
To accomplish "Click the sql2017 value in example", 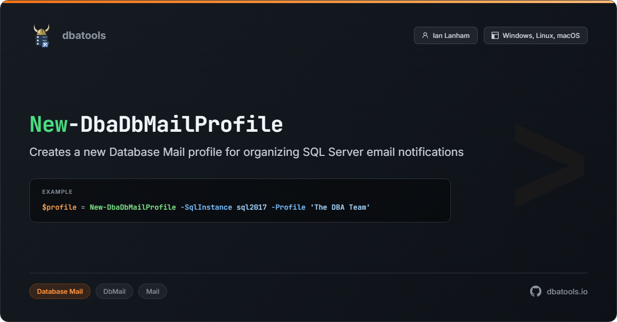I will coord(251,207).
